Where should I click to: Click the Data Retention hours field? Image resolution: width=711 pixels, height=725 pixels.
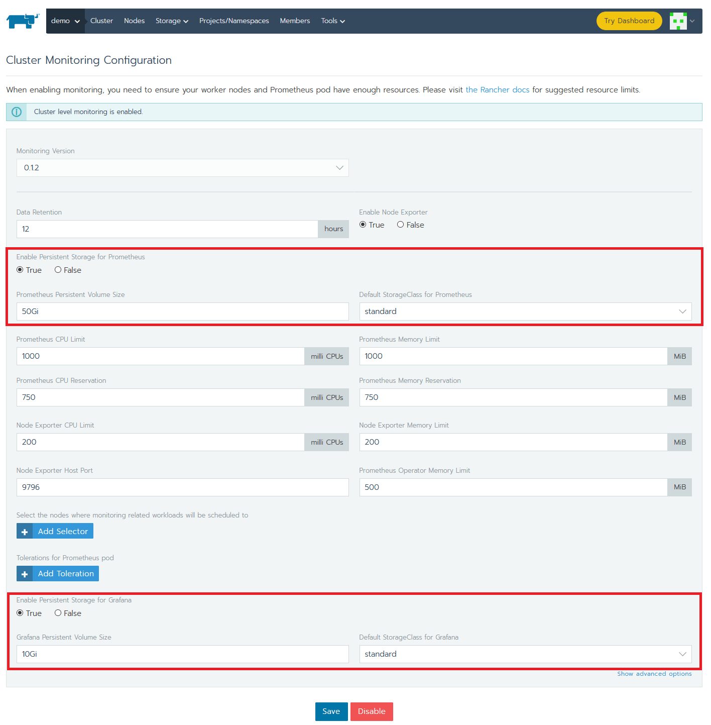(167, 229)
